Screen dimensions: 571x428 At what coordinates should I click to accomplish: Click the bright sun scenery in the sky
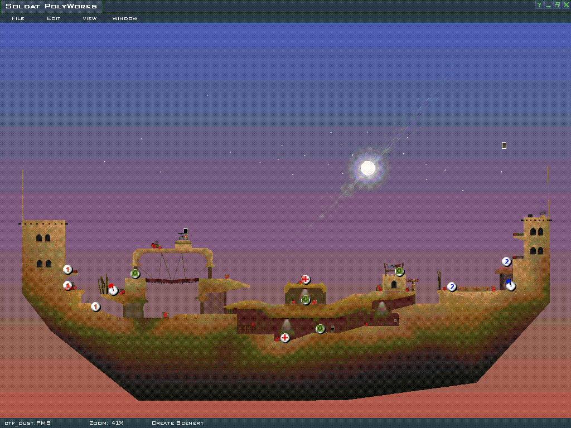coord(367,168)
